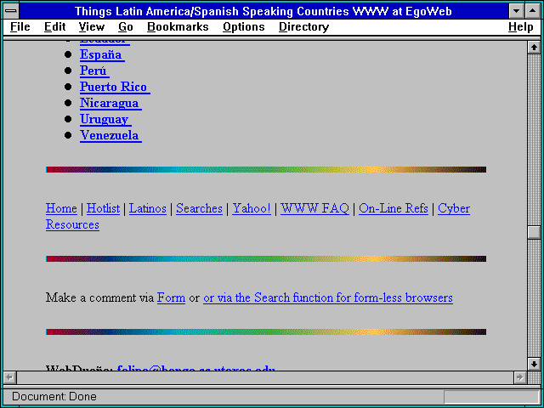Click the horizontal scrollbar track
The height and width of the screenshot is (408, 544).
click(264, 377)
